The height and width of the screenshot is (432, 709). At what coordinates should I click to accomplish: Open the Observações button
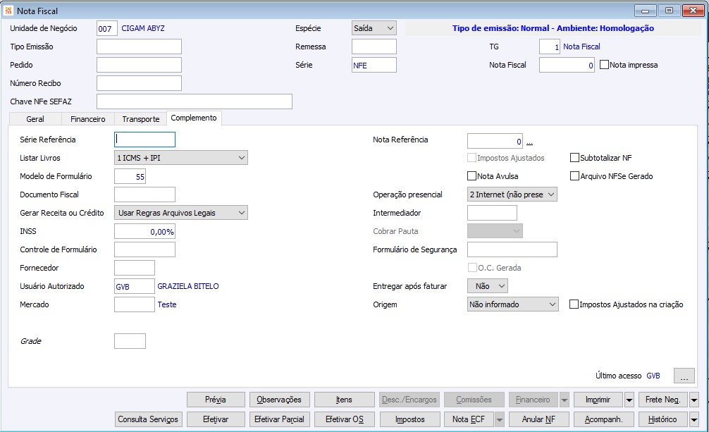[279, 400]
